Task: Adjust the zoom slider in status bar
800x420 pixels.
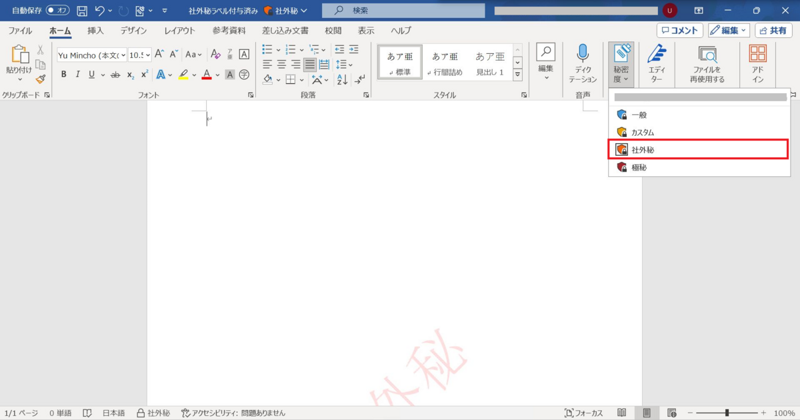Action: (727, 413)
